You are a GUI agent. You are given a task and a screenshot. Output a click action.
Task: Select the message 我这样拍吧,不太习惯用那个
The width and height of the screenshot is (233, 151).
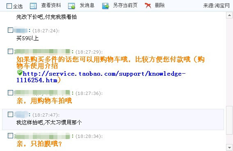(49, 122)
